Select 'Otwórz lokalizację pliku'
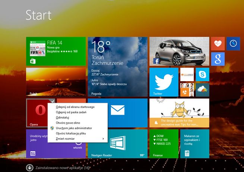Screen dimensions: 244x172 click(x=77, y=133)
